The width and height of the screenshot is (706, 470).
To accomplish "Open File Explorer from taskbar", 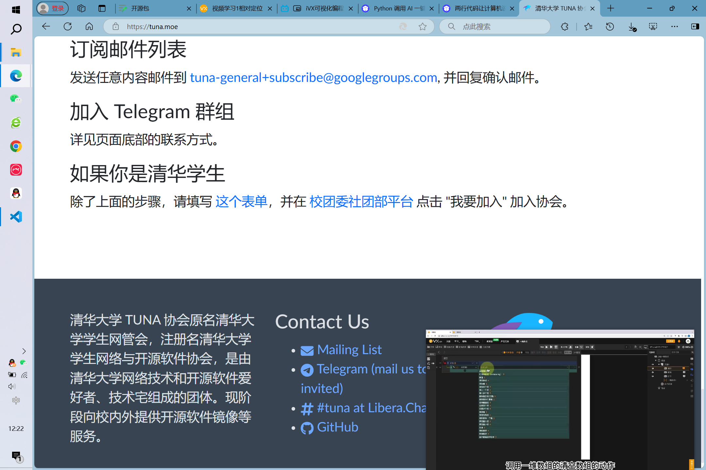I will [16, 52].
